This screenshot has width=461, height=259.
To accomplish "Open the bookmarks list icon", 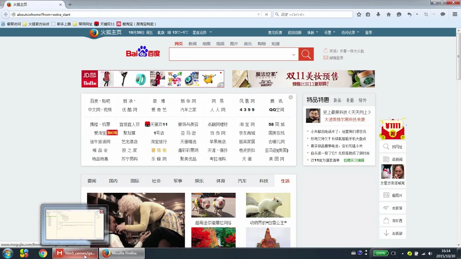I will [x=368, y=14].
